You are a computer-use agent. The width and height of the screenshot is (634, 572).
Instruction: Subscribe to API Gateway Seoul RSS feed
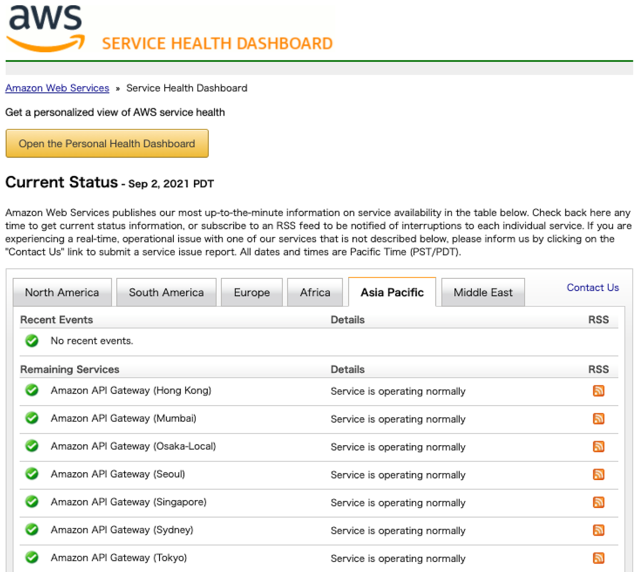coord(598,474)
